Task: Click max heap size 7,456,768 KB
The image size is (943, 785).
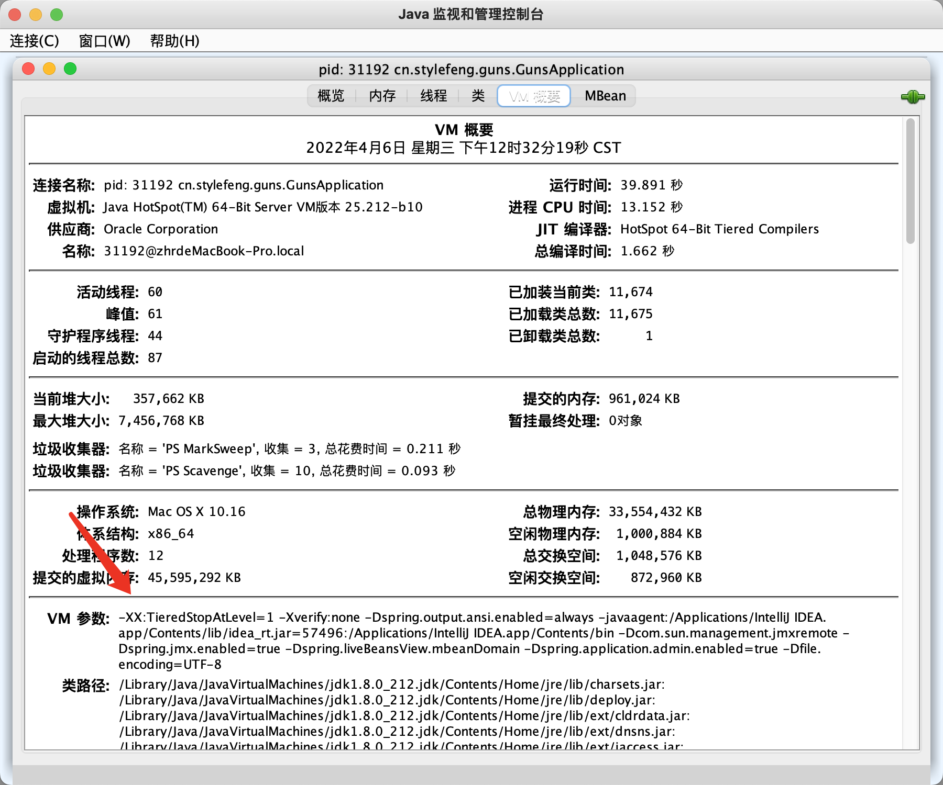Action: (x=161, y=421)
